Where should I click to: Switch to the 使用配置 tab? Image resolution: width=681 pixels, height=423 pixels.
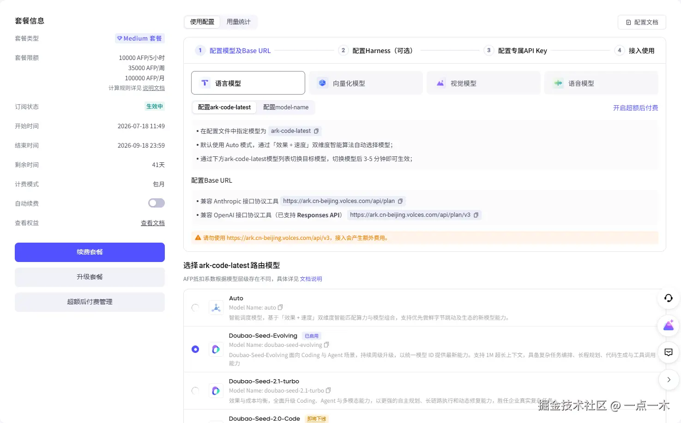click(x=202, y=22)
